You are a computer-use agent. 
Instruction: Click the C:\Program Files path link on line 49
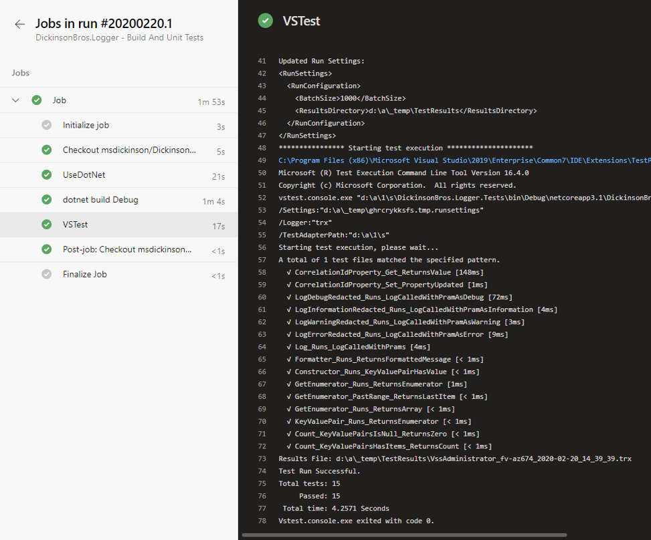(464, 160)
